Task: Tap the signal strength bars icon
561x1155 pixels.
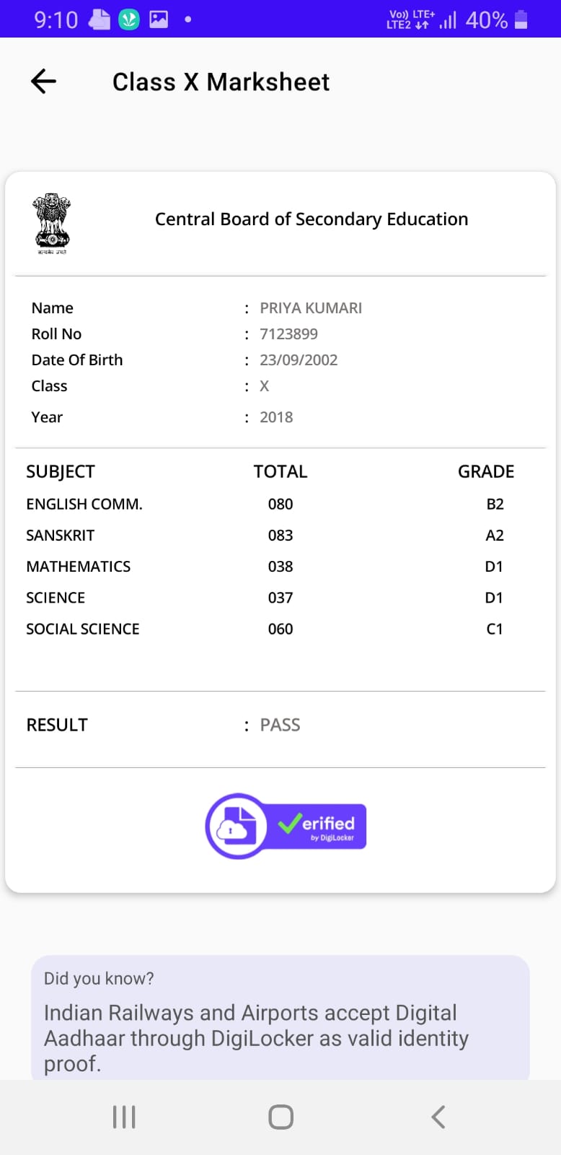Action: coord(448,19)
